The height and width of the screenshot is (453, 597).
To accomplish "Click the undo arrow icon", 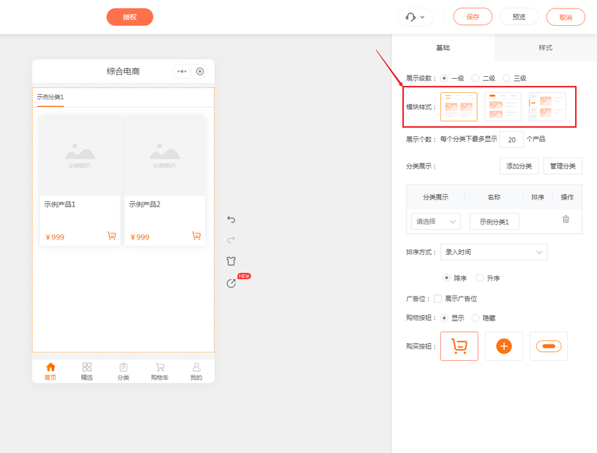I will [231, 219].
